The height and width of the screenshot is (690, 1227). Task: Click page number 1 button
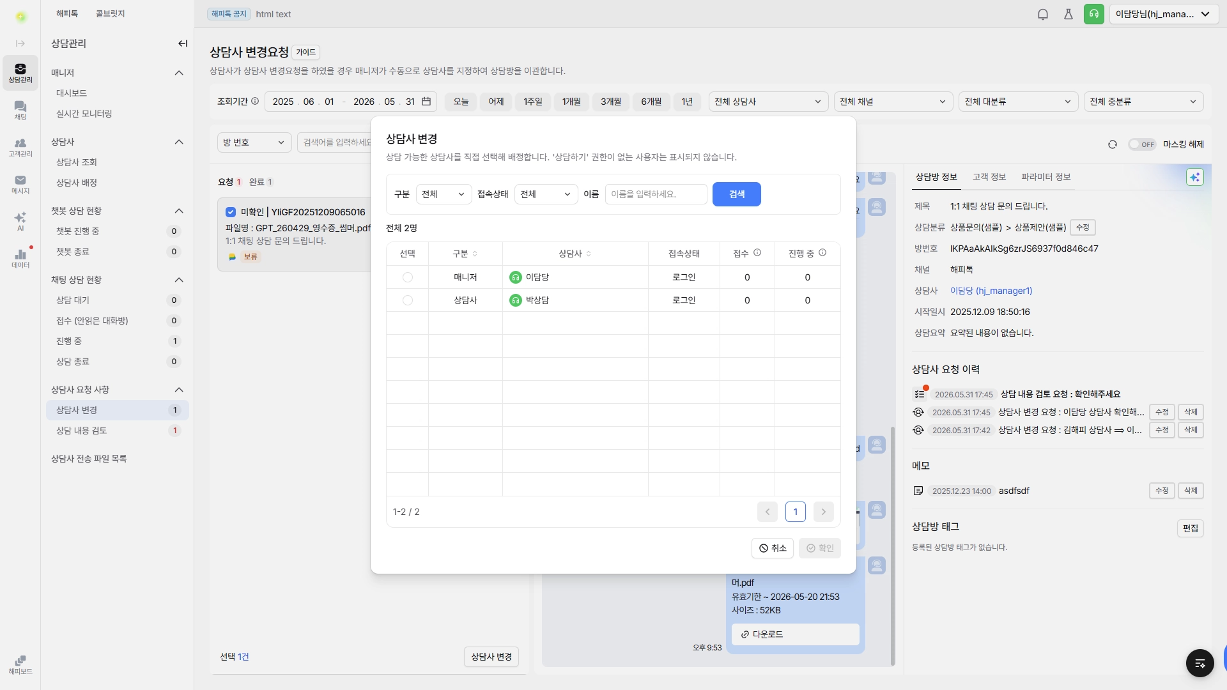pos(796,512)
